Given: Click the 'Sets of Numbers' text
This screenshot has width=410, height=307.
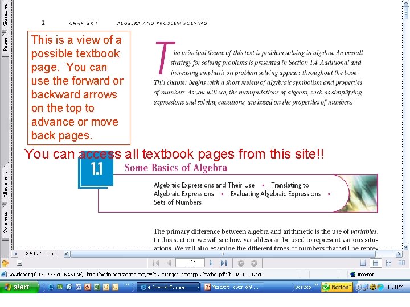Looking at the screenshot, I should pyautogui.click(x=178, y=202).
